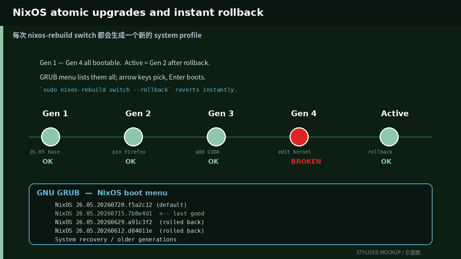Click the Active label
The image size is (461, 259).
tap(395, 114)
